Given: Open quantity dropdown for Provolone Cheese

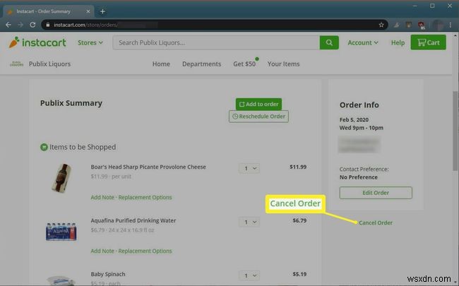Looking at the screenshot, I should [249, 168].
